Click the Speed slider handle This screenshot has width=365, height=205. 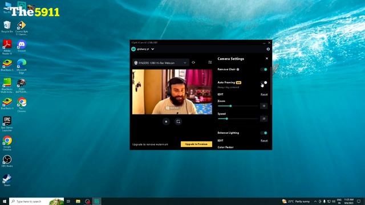pyautogui.click(x=227, y=119)
